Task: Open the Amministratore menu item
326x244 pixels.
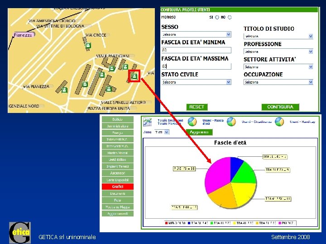Action: pyautogui.click(x=117, y=126)
